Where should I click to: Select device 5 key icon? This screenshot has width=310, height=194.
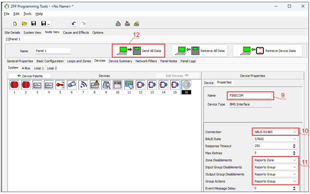click(60, 85)
